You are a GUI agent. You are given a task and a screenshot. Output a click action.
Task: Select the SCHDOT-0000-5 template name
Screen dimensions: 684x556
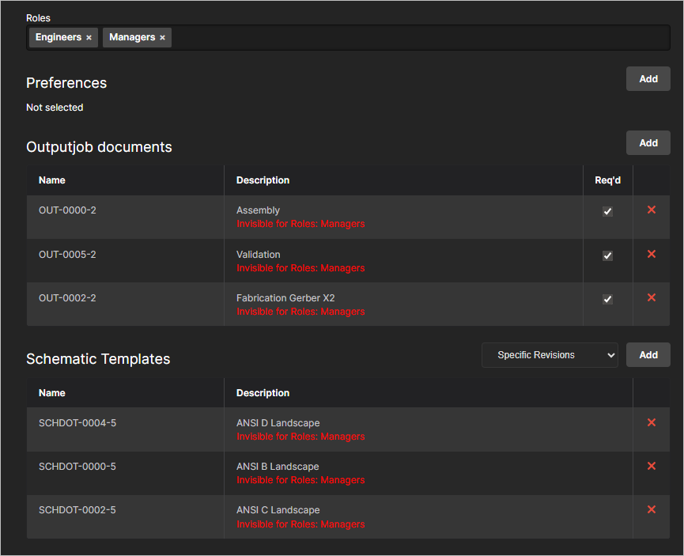(x=77, y=467)
